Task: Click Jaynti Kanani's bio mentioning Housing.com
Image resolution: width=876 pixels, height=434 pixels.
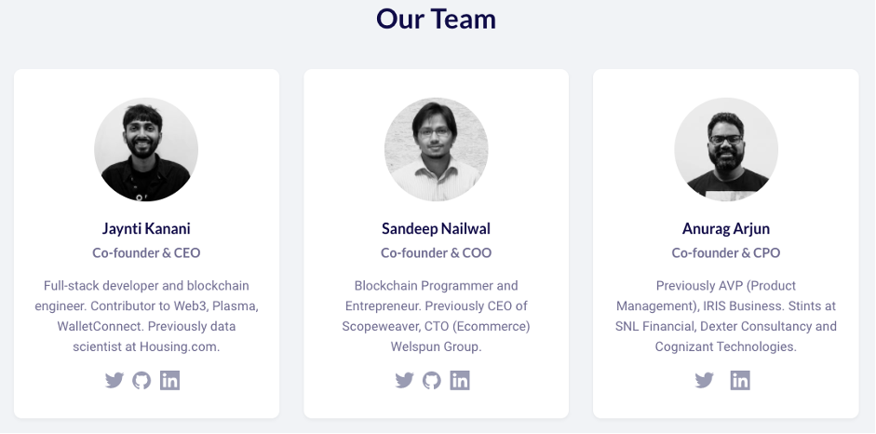Action: [146, 316]
